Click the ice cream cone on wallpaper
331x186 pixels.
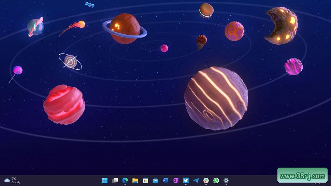[201, 42]
